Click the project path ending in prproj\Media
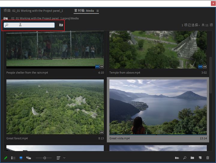The height and width of the screenshot is (163, 216). click(45, 19)
